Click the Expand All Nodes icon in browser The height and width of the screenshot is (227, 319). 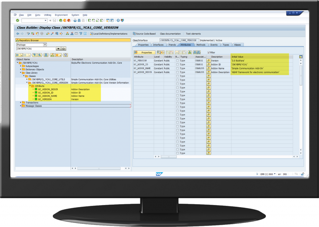(34, 55)
